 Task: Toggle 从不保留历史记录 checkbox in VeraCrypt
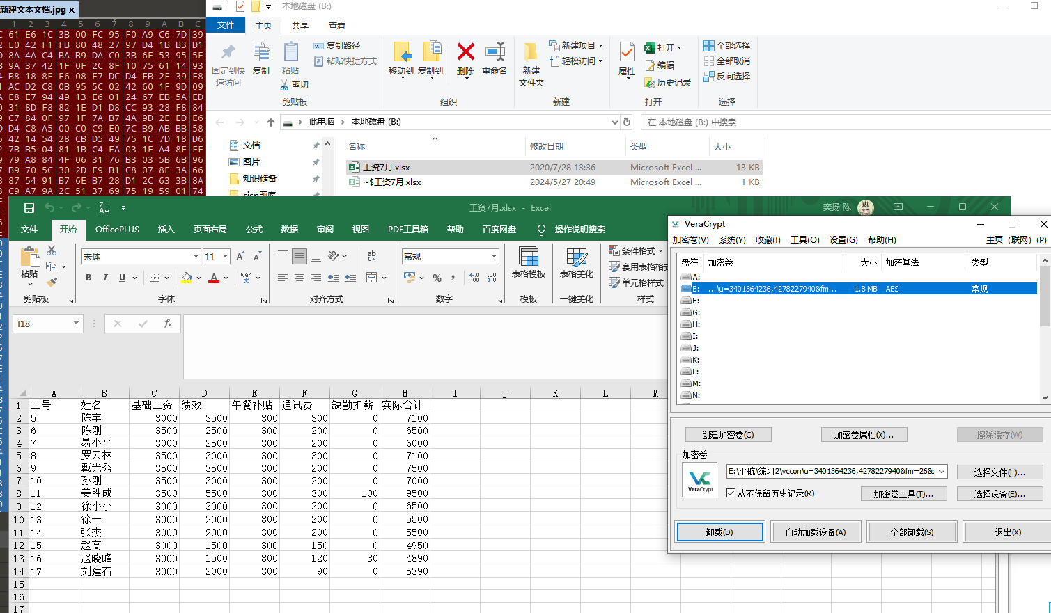731,493
